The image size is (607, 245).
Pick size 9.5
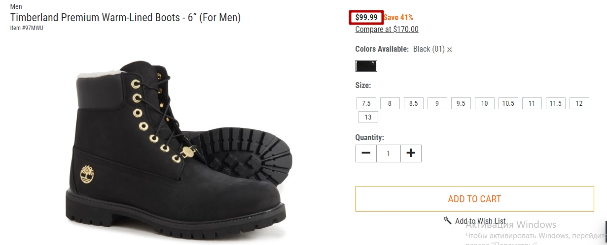coord(461,103)
